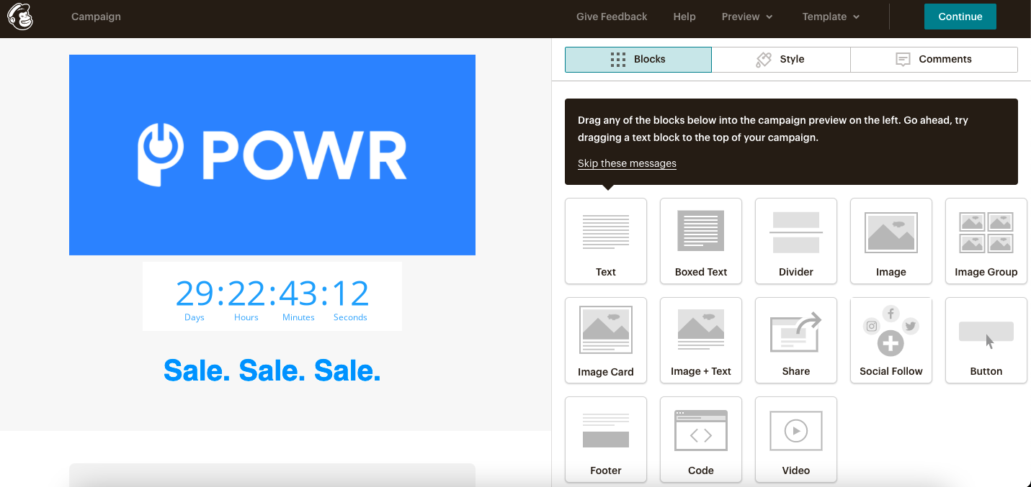Click the Sale. Sale. Sale. heading text
1031x487 pixels.
click(272, 370)
